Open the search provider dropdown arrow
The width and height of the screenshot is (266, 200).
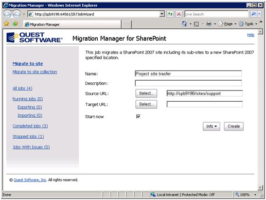click(259, 14)
